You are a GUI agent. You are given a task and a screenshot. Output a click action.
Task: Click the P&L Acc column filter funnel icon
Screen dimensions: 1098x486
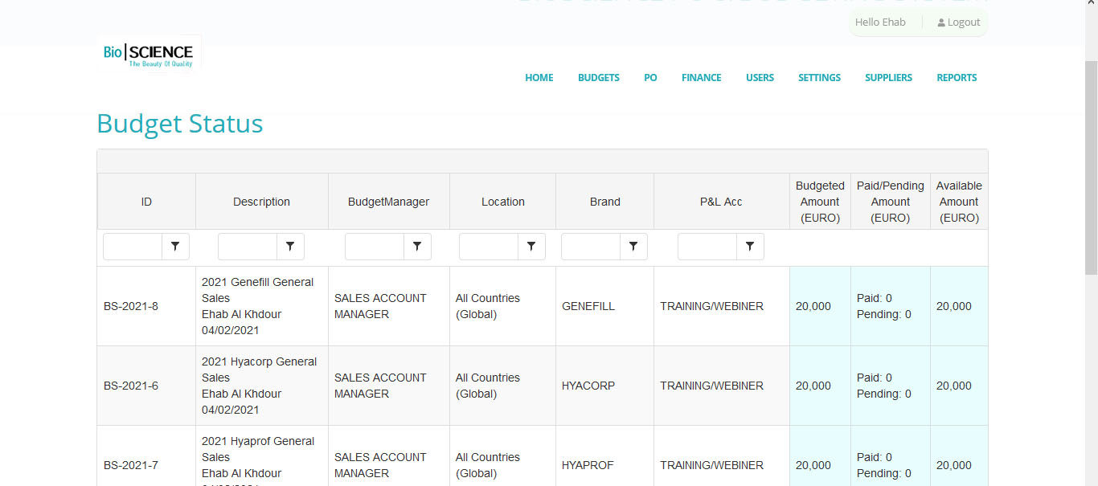pyautogui.click(x=750, y=247)
